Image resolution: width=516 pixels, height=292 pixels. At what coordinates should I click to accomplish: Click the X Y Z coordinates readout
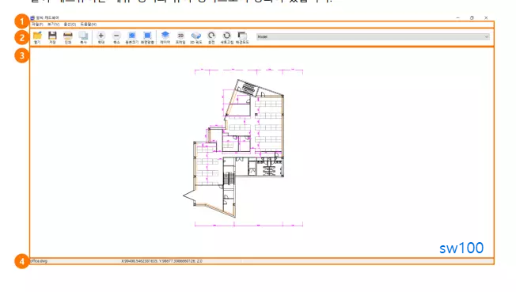coord(162,261)
